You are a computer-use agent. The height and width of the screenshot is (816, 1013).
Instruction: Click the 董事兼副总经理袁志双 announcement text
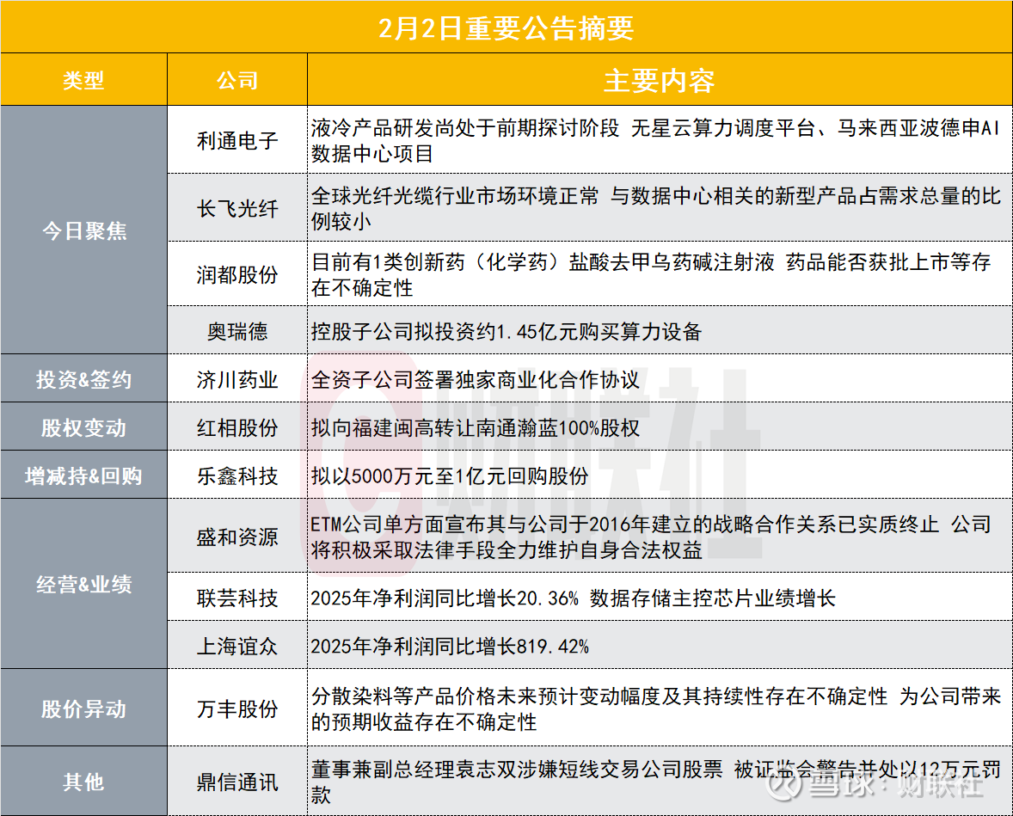coord(656,782)
